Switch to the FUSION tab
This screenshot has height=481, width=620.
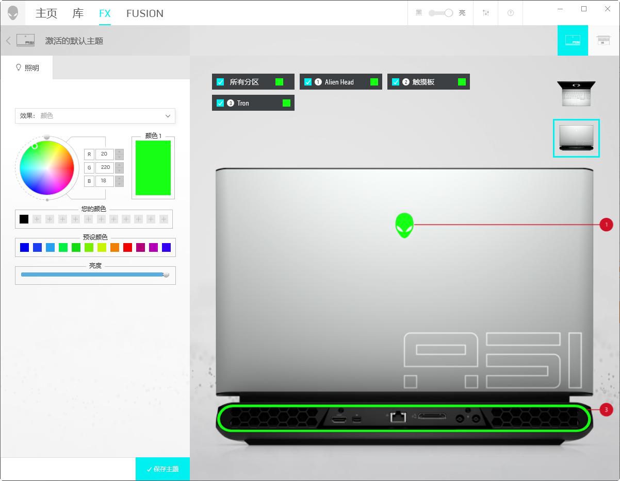point(145,13)
